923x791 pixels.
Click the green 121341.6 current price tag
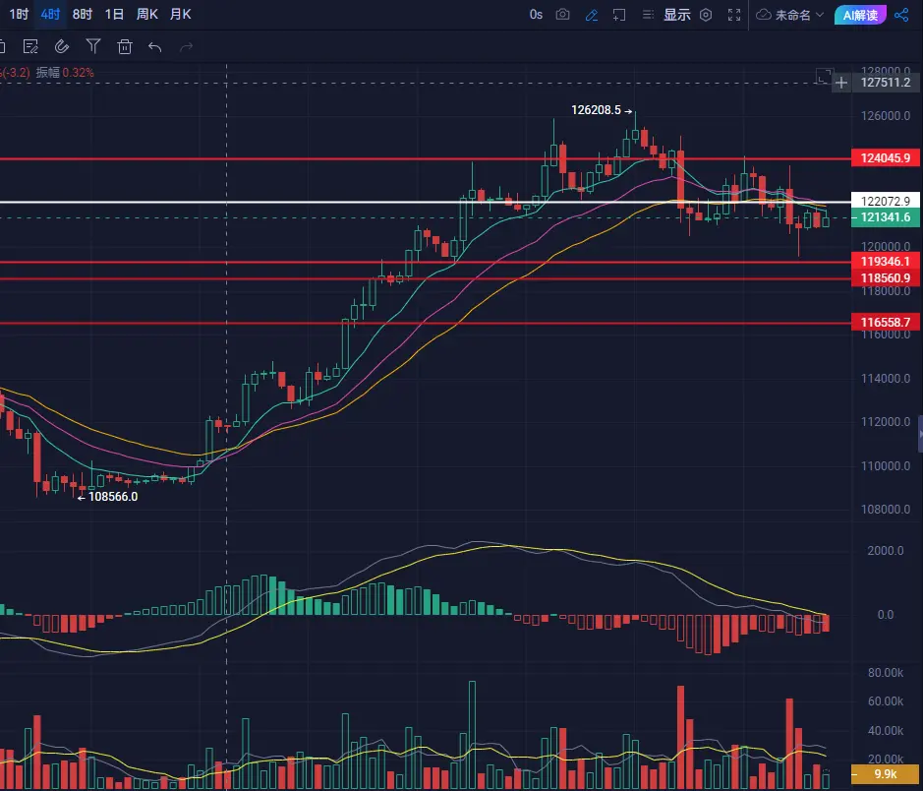tap(886, 217)
